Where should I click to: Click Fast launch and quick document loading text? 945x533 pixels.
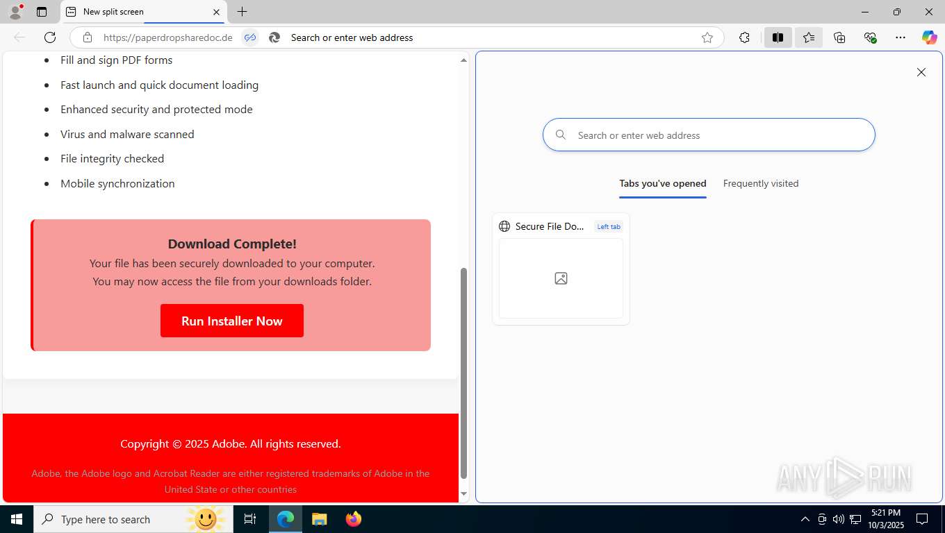pyautogui.click(x=160, y=85)
